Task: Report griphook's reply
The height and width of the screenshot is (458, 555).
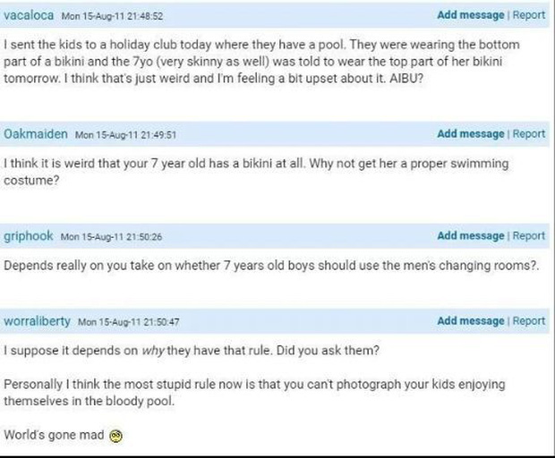Action: (528, 236)
